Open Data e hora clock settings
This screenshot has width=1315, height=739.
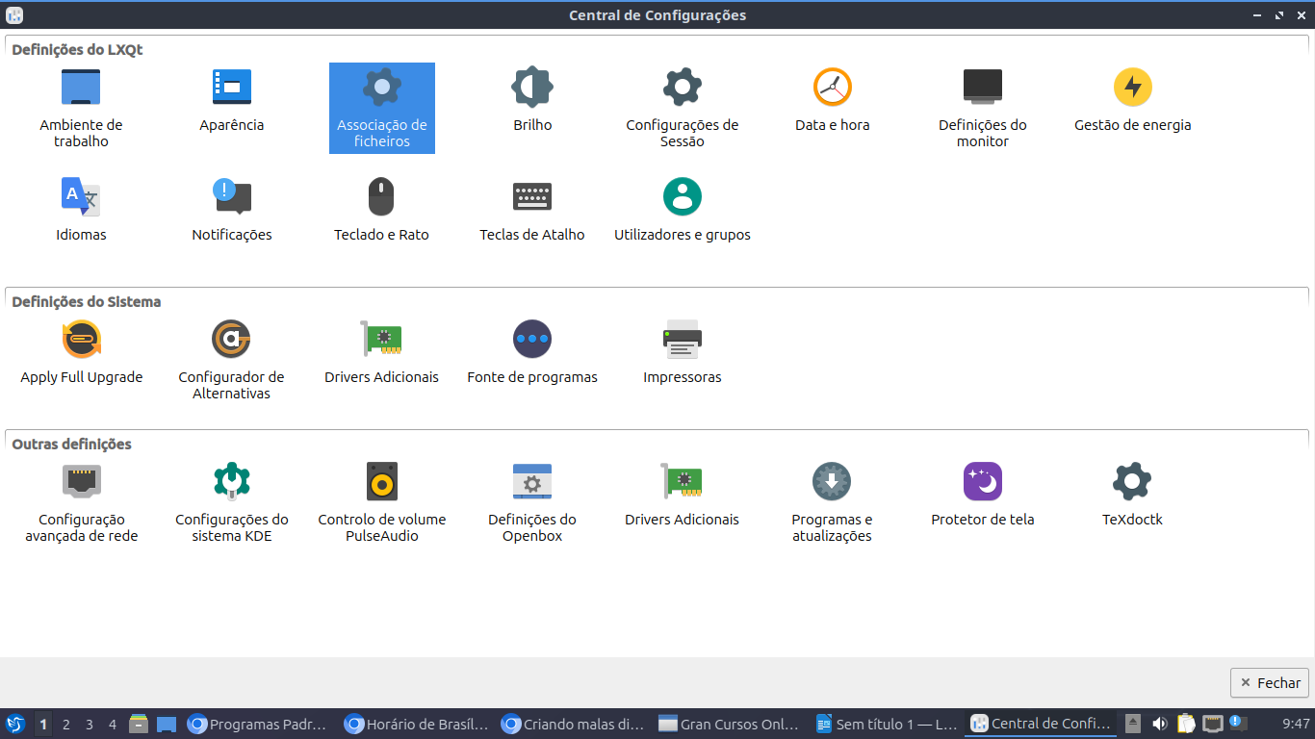coord(833,100)
